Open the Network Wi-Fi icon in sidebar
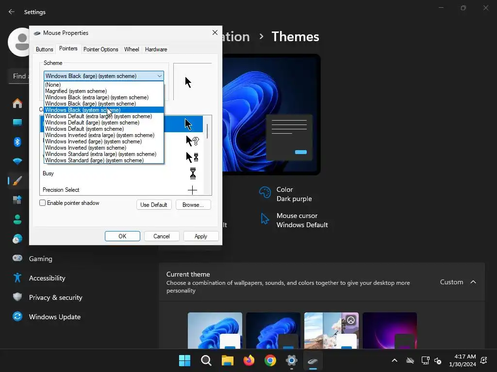Viewport: 497px width, 372px height. pyautogui.click(x=17, y=161)
